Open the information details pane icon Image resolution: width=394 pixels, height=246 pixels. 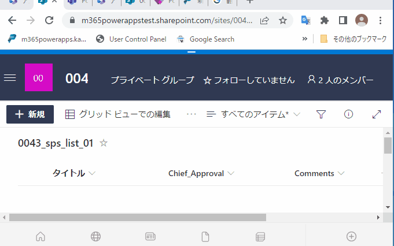point(348,114)
